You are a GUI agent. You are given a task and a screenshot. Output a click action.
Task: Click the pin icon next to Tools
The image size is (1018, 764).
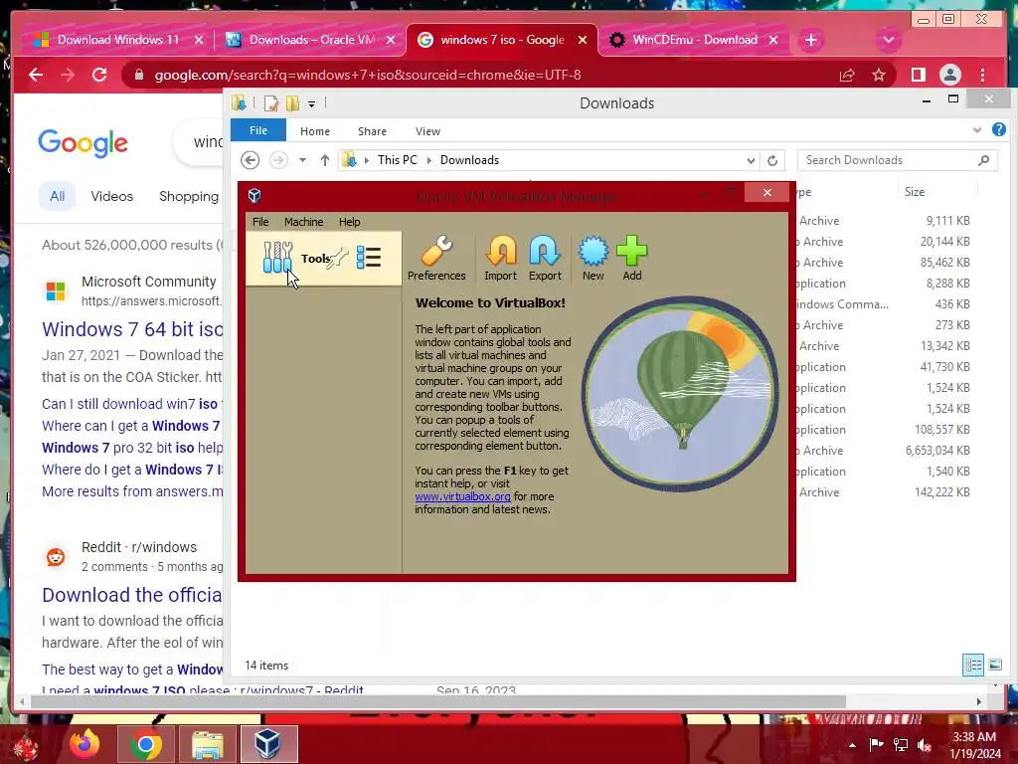(338, 259)
